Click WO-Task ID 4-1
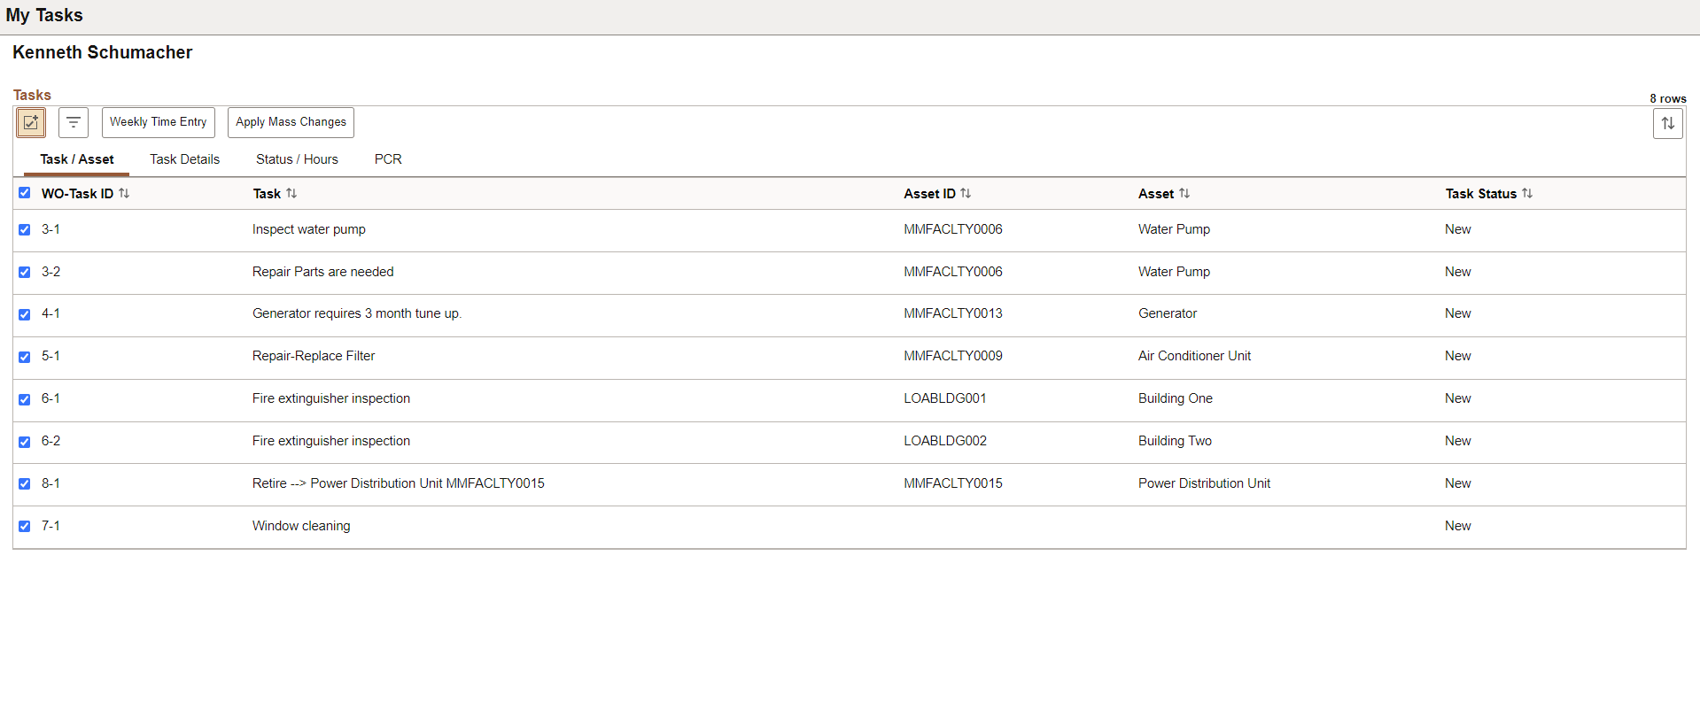 [x=50, y=313]
